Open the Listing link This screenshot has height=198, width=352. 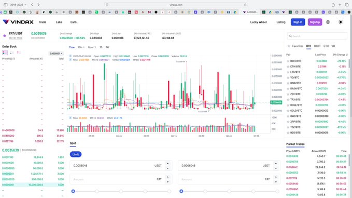pos(281,22)
